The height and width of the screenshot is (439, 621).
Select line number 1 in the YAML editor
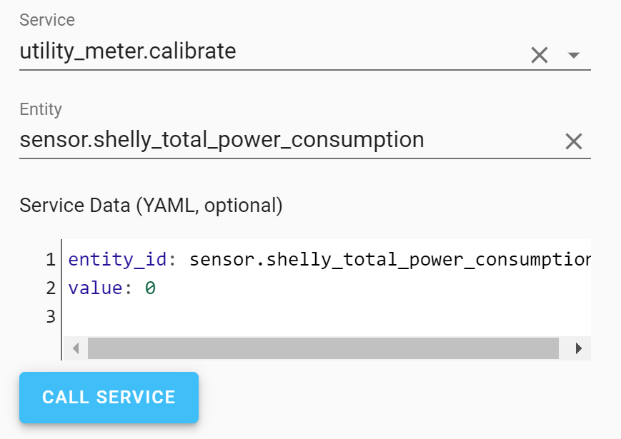[x=50, y=259]
